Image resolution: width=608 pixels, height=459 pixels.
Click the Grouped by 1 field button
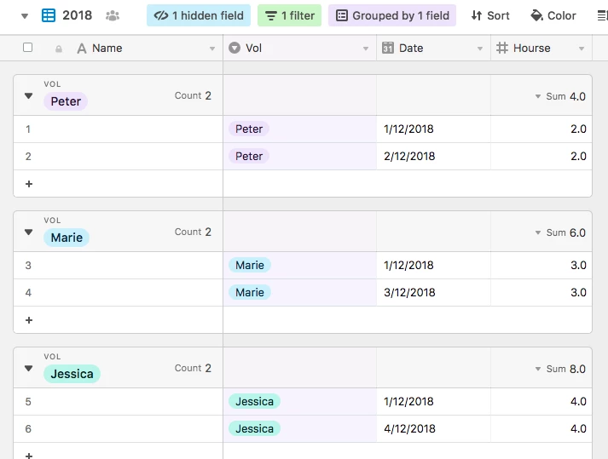[392, 15]
